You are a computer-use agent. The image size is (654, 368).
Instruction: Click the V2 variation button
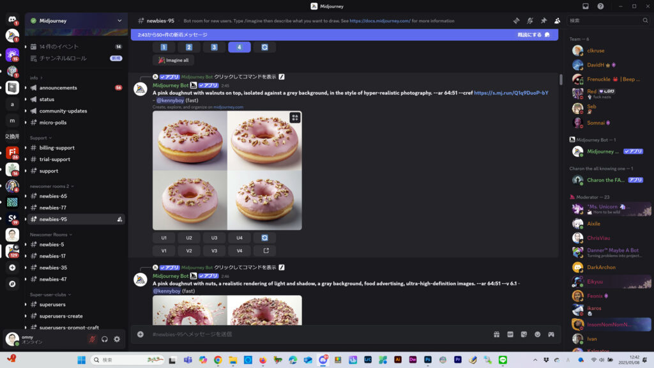pyautogui.click(x=189, y=250)
